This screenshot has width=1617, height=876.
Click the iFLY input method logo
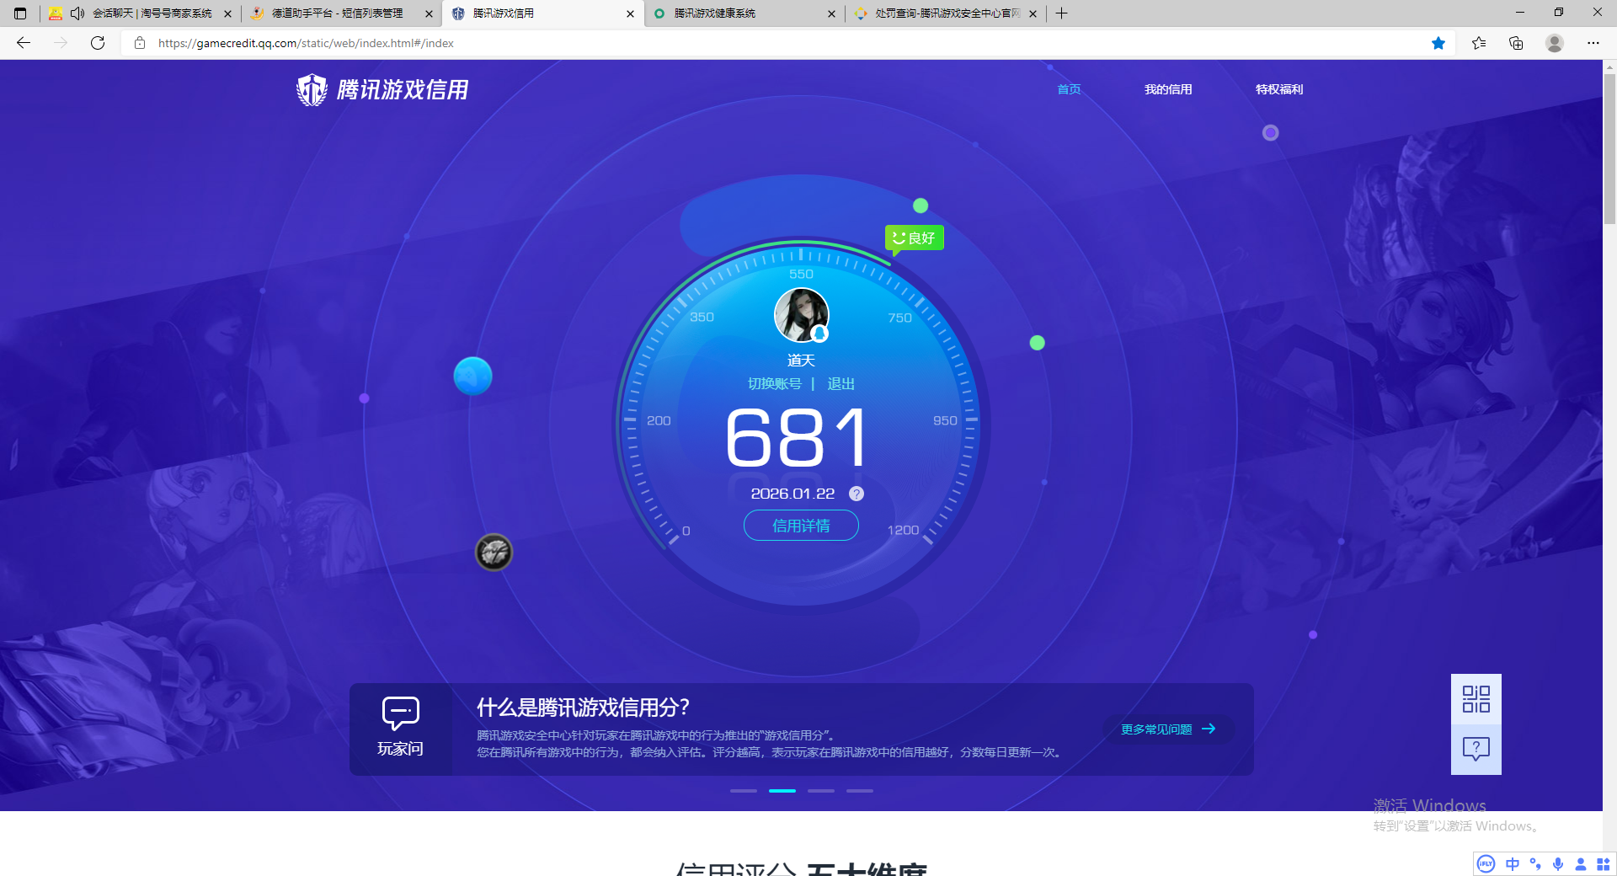(1486, 864)
